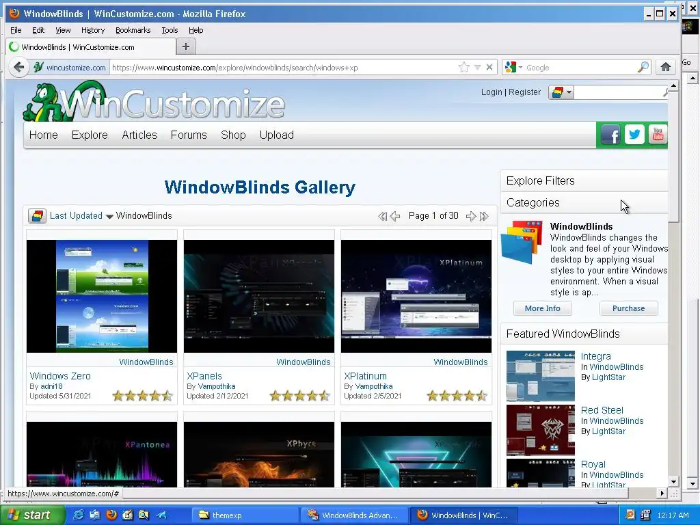The height and width of the screenshot is (525, 700).
Task: Open the XPantonea skin thumbnail
Action: pyautogui.click(x=102, y=455)
